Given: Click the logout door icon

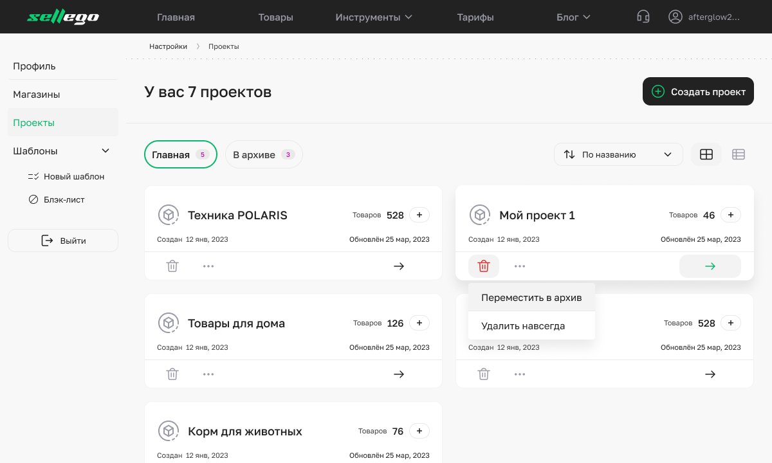Looking at the screenshot, I should pyautogui.click(x=47, y=241).
